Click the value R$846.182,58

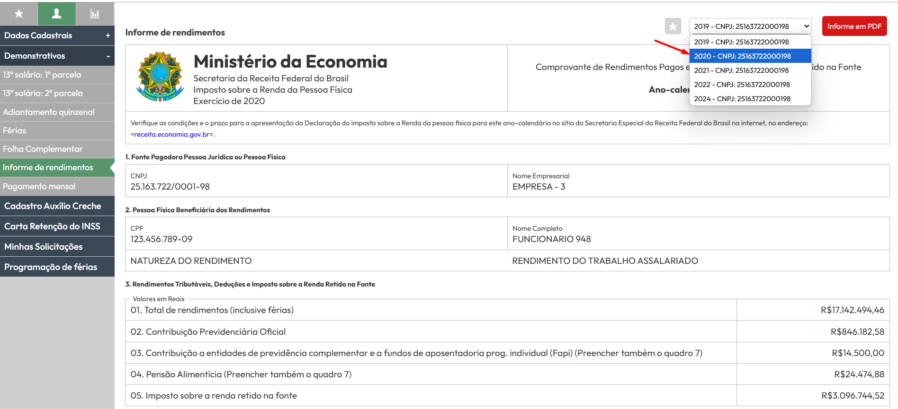pyautogui.click(x=857, y=332)
